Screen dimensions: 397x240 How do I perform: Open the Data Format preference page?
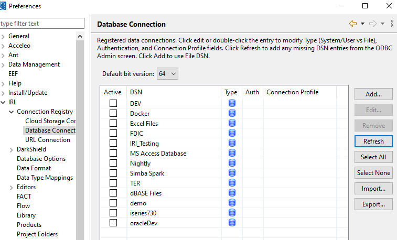click(34, 168)
